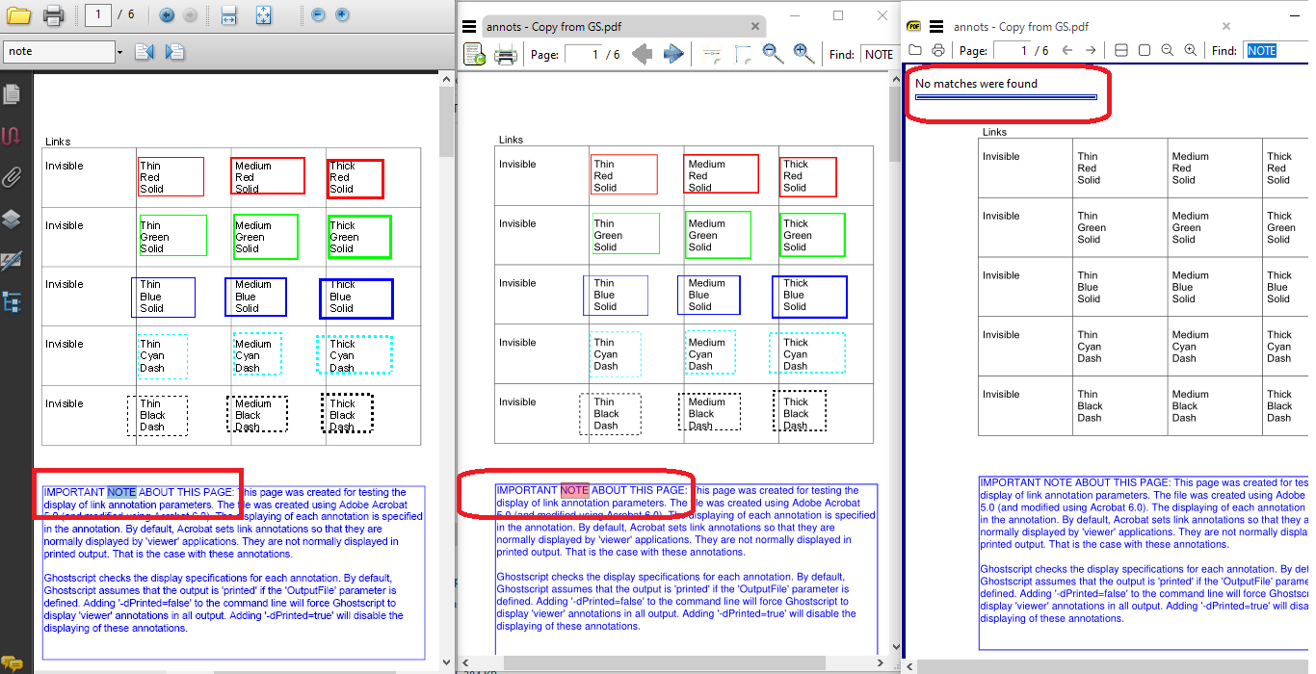Print from the middle window's toolbar

pos(505,55)
